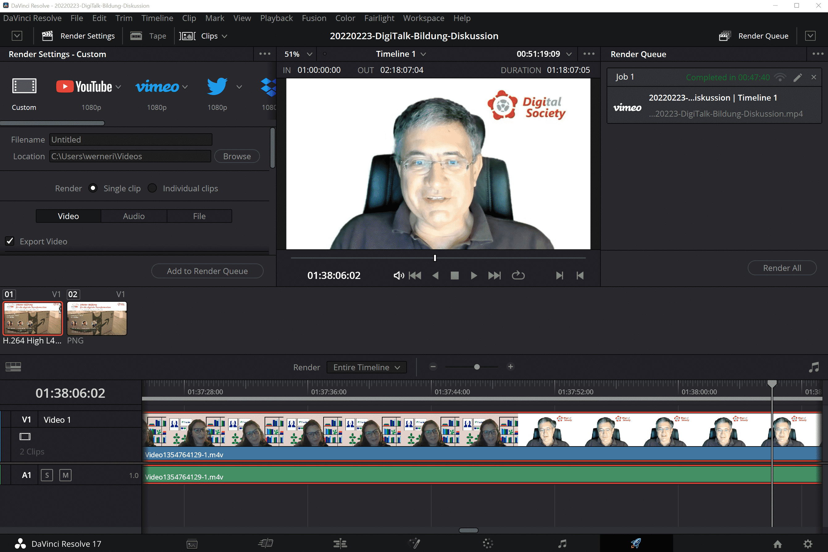Screen dimensions: 828x552
Task: Switch to Video settings tab
Action: point(68,216)
